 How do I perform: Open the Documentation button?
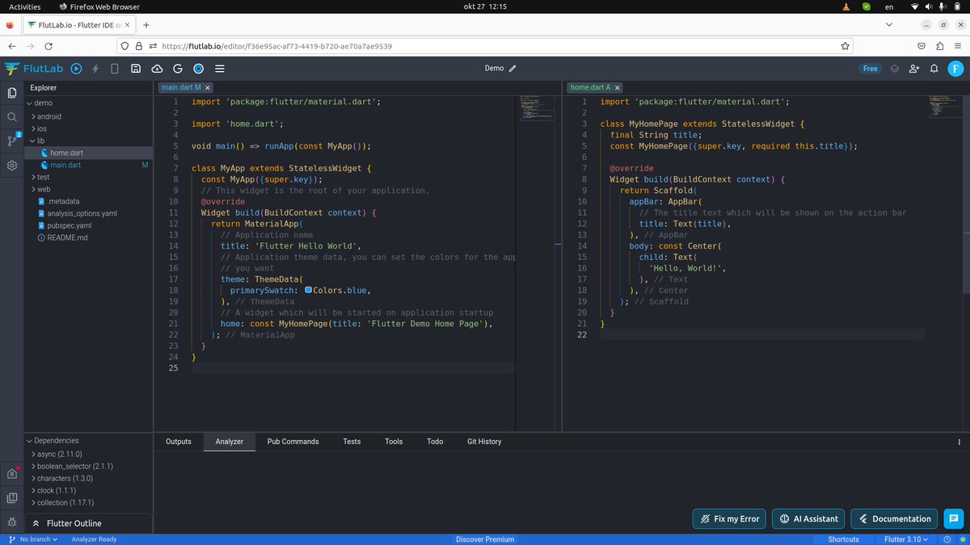895,518
